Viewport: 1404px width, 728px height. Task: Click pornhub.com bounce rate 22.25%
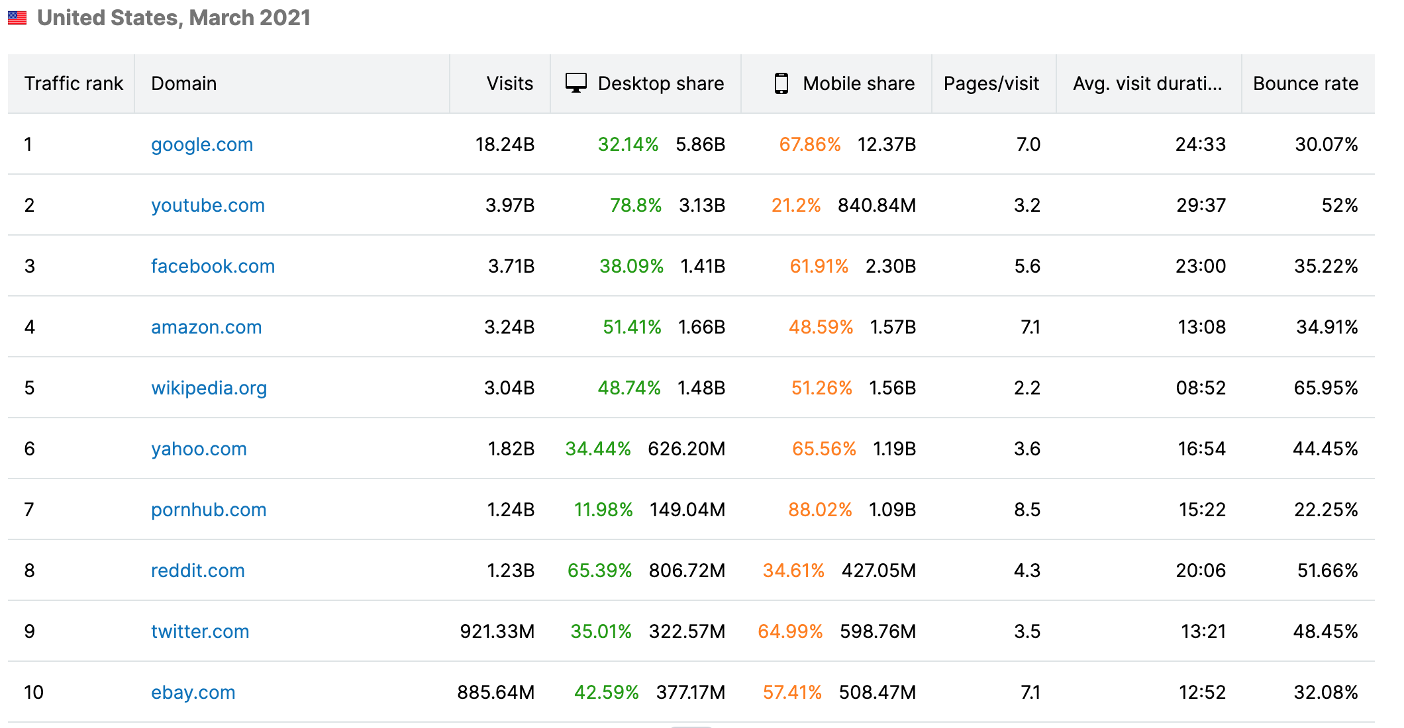click(1326, 510)
